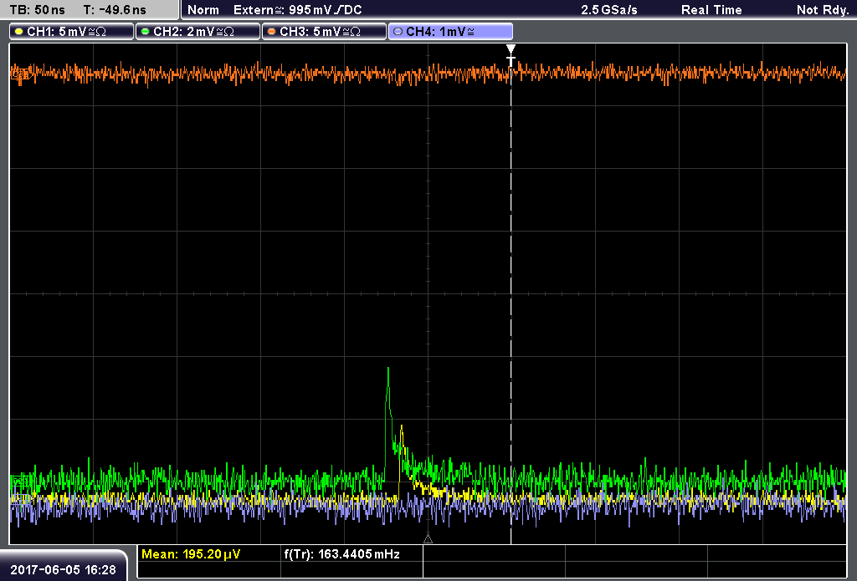The image size is (857, 581).
Task: Select the CH4 1 mV channel tab
Action: 450,32
